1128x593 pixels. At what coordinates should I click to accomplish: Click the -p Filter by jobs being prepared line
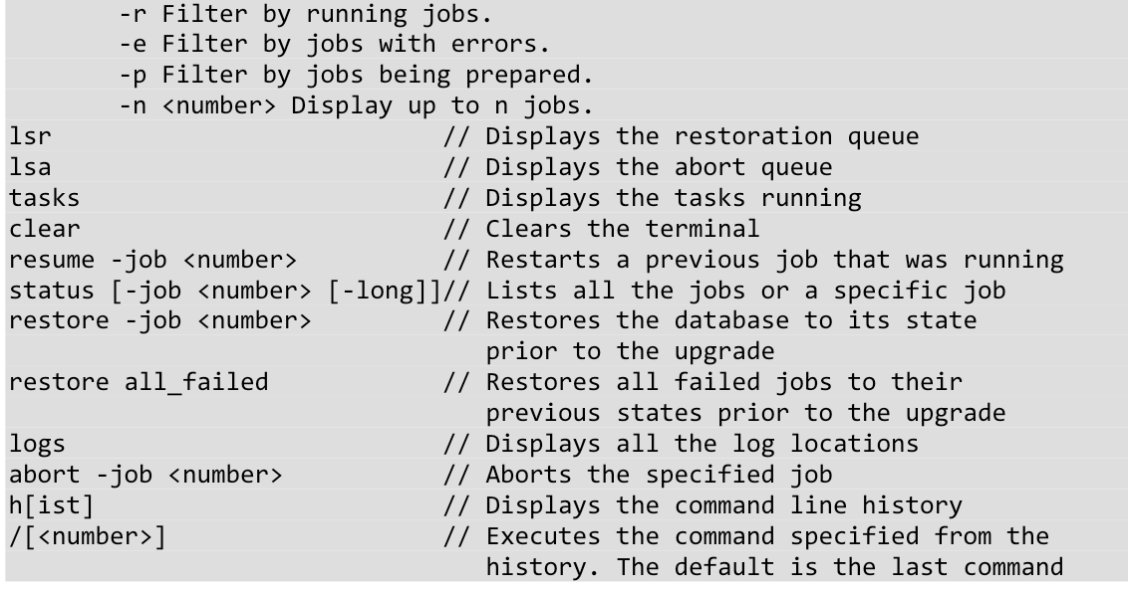point(356,75)
